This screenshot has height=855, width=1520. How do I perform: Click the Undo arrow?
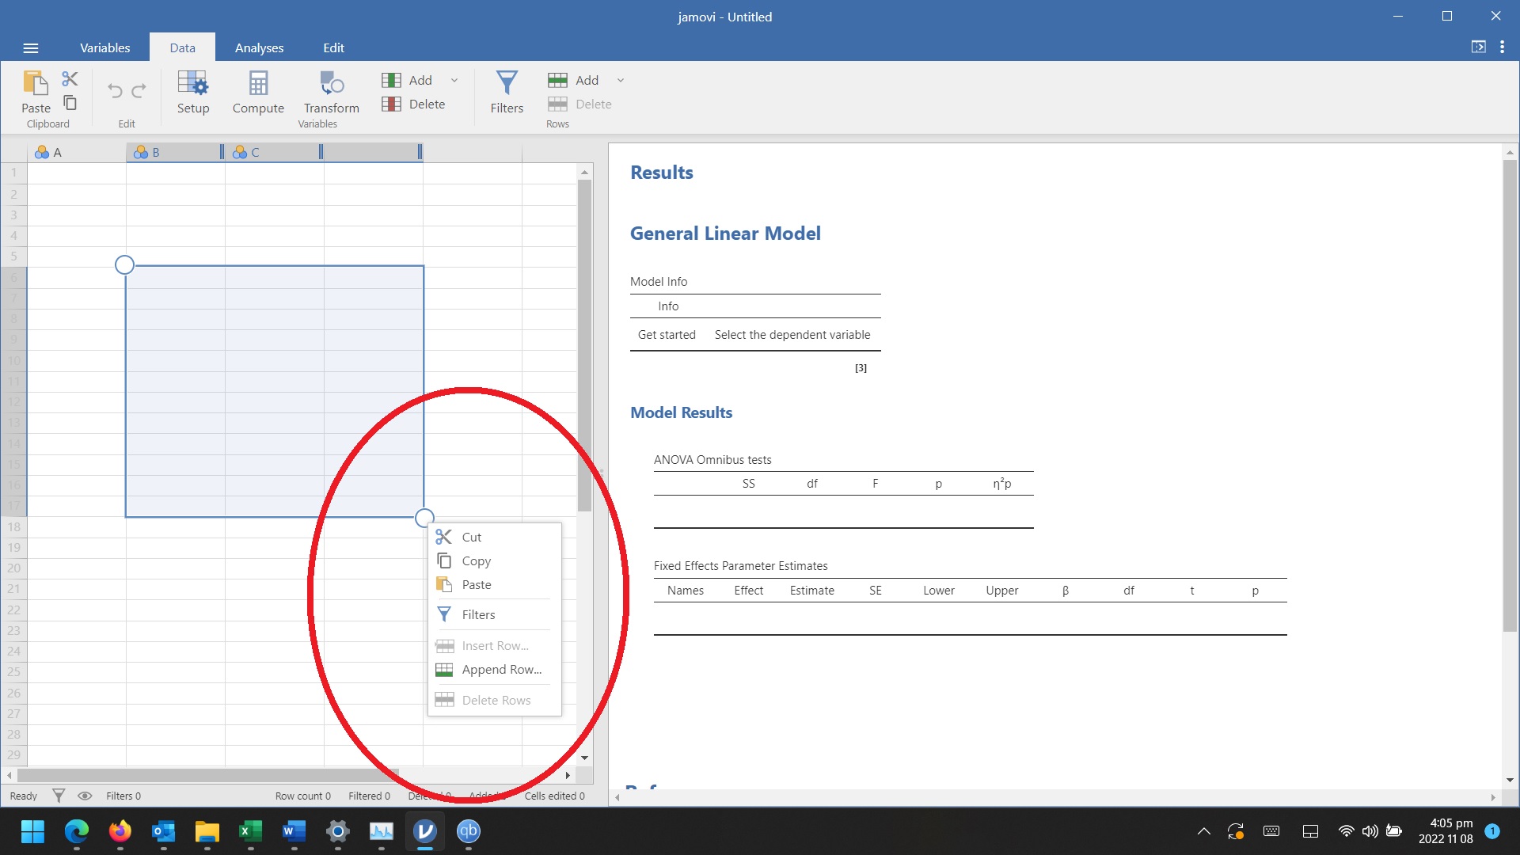pyautogui.click(x=115, y=91)
